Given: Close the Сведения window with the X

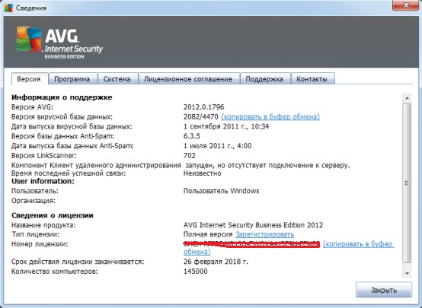Looking at the screenshot, I should tap(406, 5).
